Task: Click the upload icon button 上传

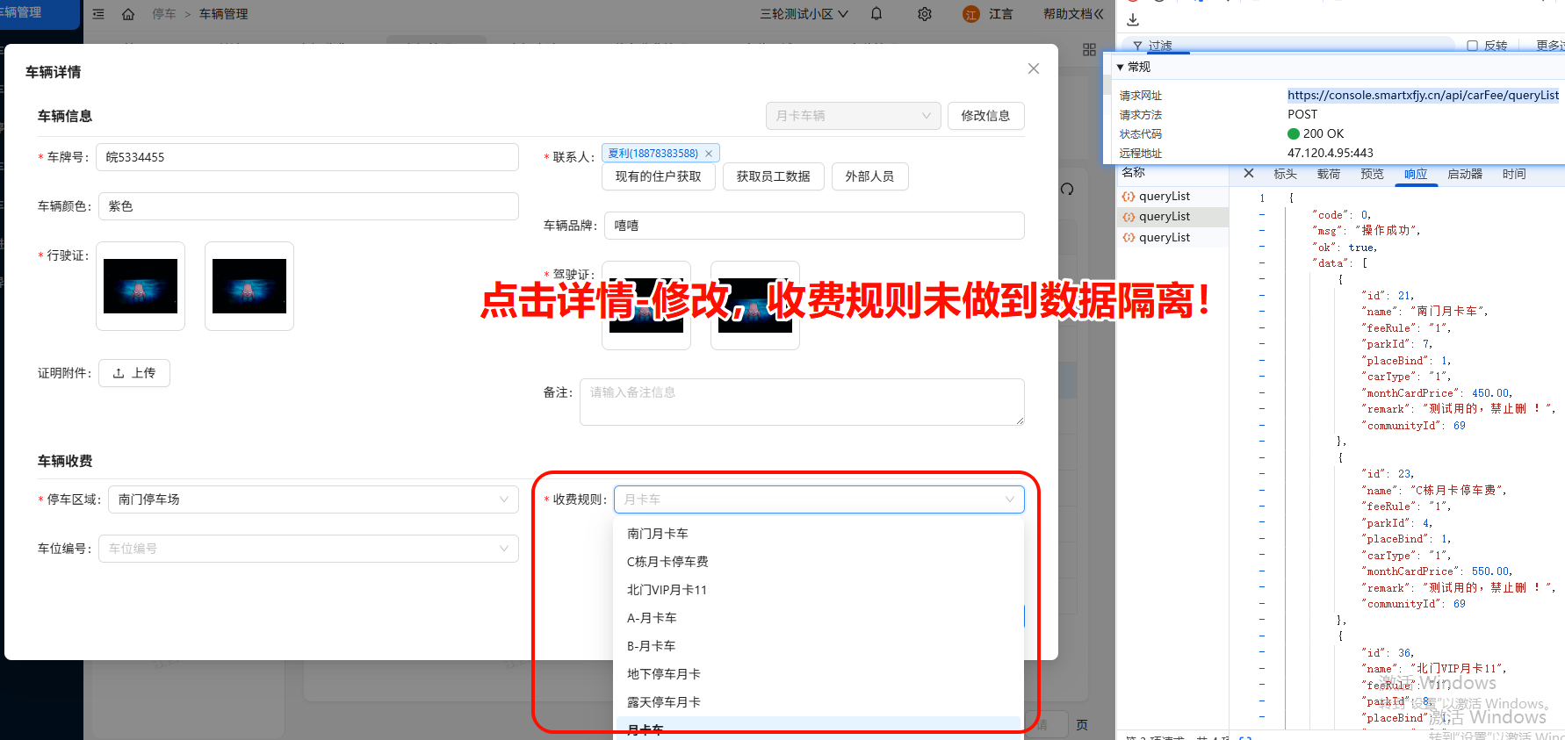Action: pos(134,373)
